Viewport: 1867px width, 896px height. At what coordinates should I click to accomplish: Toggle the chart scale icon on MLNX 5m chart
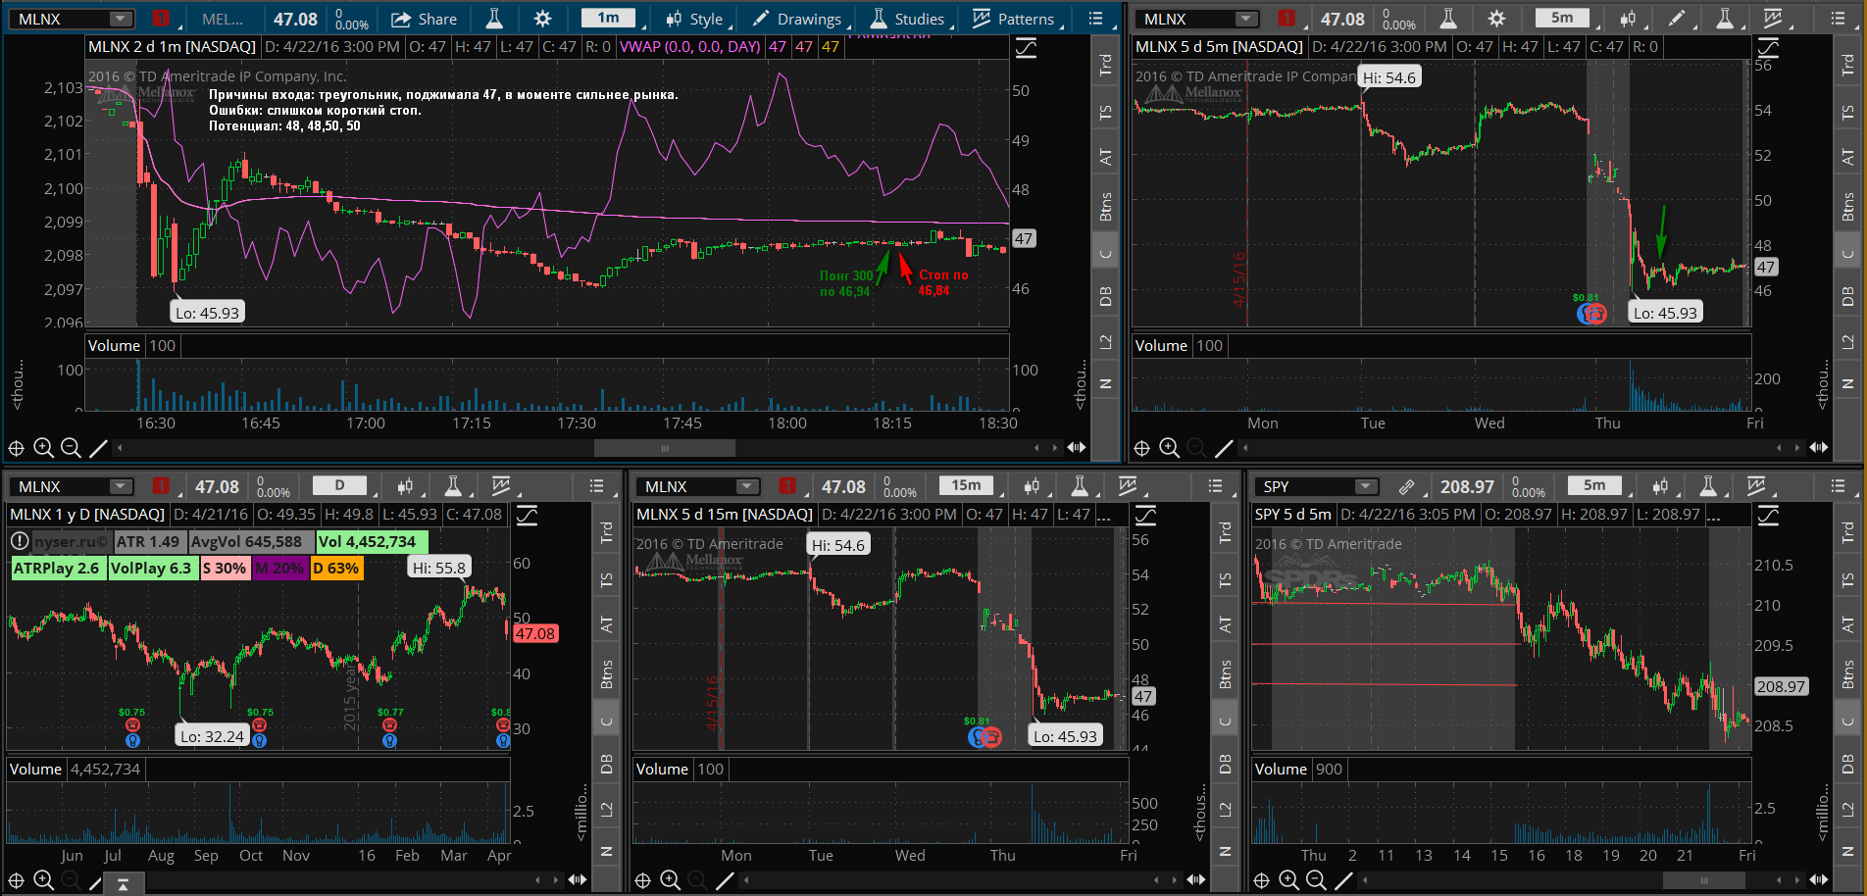(1768, 47)
